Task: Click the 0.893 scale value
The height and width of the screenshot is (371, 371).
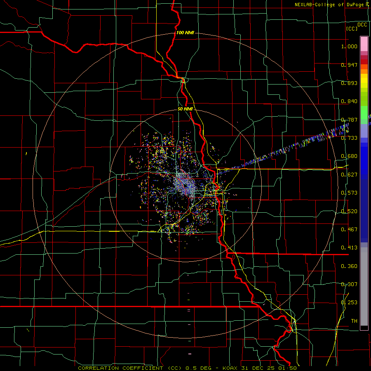Action: coord(349,83)
